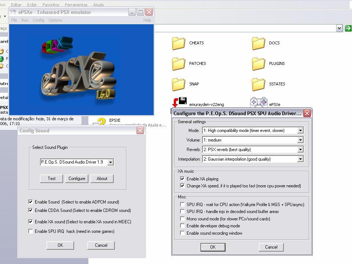Check Enable developer debug mode
The image size is (352, 264).
point(182,226)
